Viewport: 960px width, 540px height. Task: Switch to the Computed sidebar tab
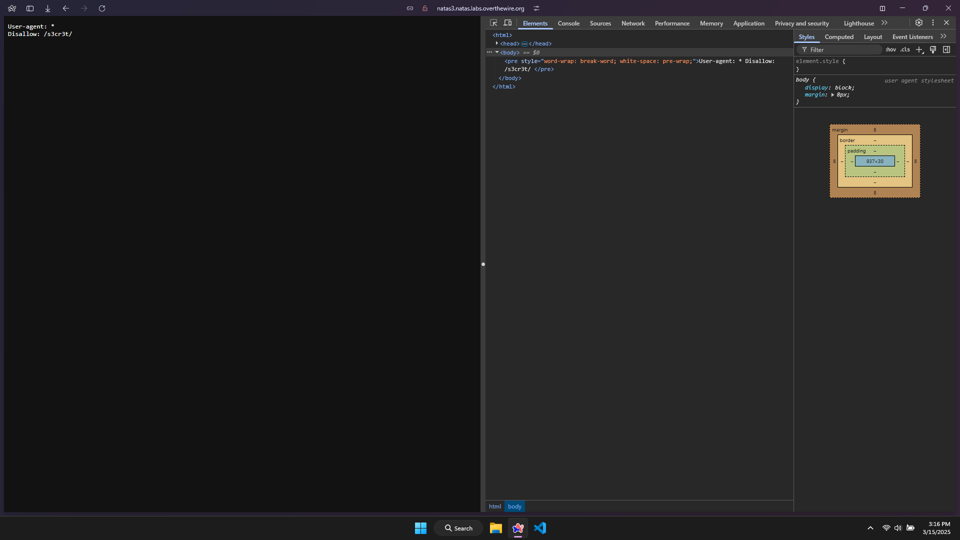pos(839,37)
